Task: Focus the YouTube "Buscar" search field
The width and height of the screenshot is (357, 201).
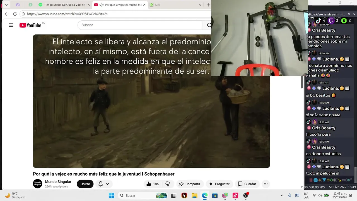Action: [x=139, y=25]
